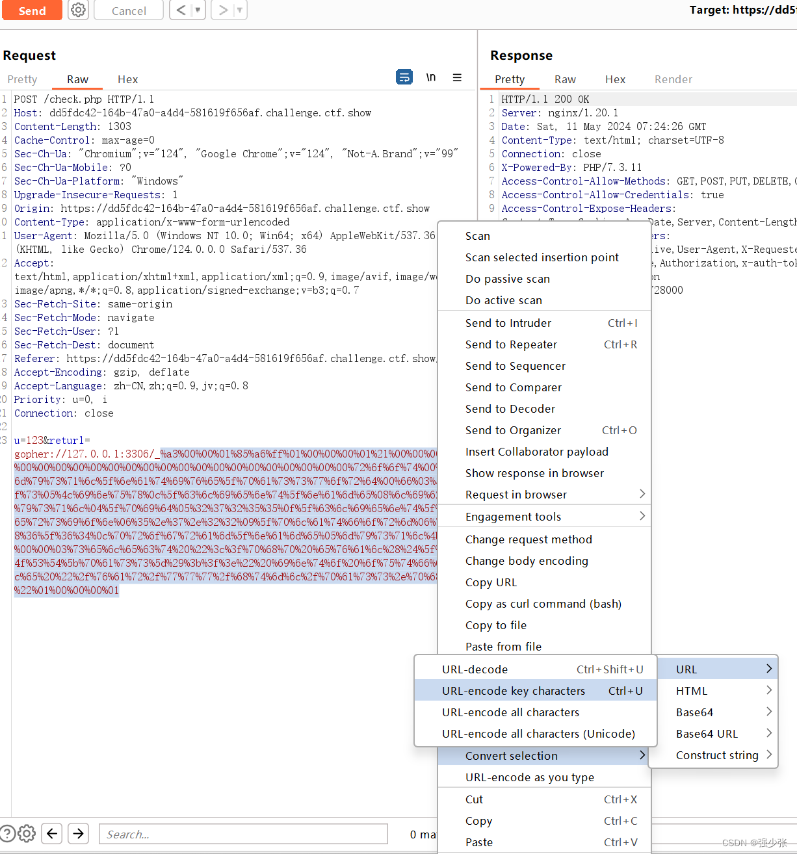The image size is (797, 854).
Task: Select Cut from context menu
Action: [x=544, y=799]
